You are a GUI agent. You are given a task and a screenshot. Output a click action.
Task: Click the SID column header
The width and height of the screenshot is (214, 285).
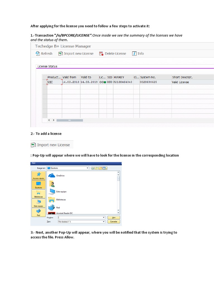pyautogui.click(x=110, y=77)
